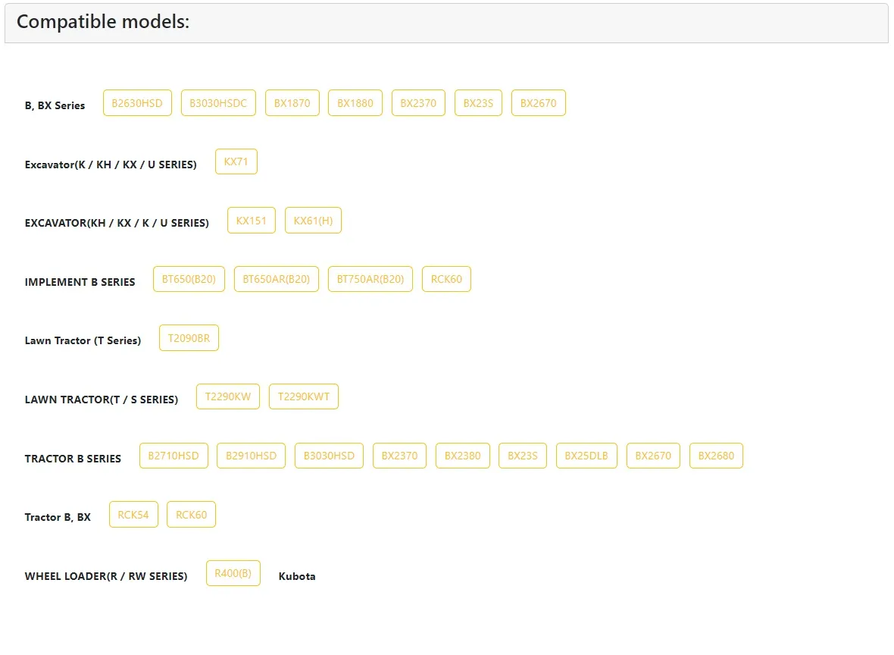894x655 pixels.
Task: Choose the BT750AR(B20) implement model
Action: (x=370, y=279)
